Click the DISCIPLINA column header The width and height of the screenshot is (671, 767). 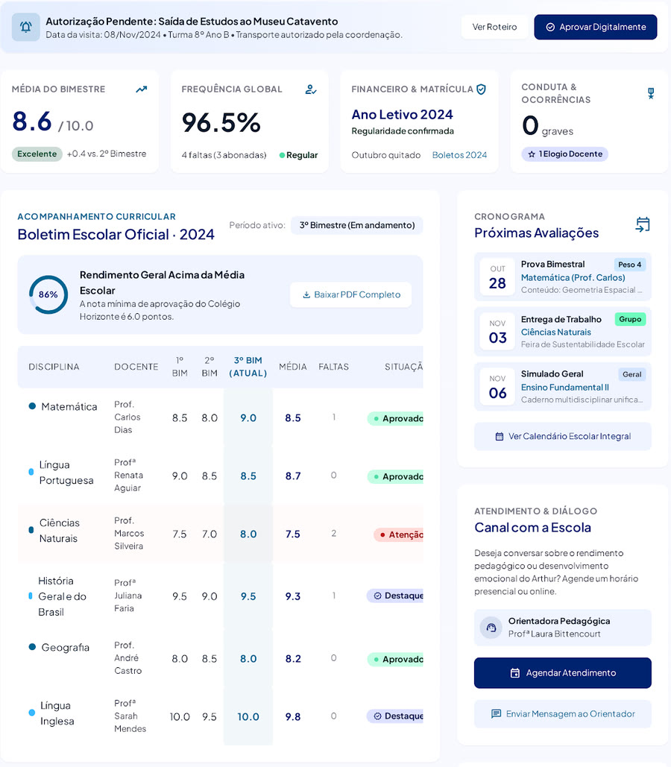click(x=54, y=367)
